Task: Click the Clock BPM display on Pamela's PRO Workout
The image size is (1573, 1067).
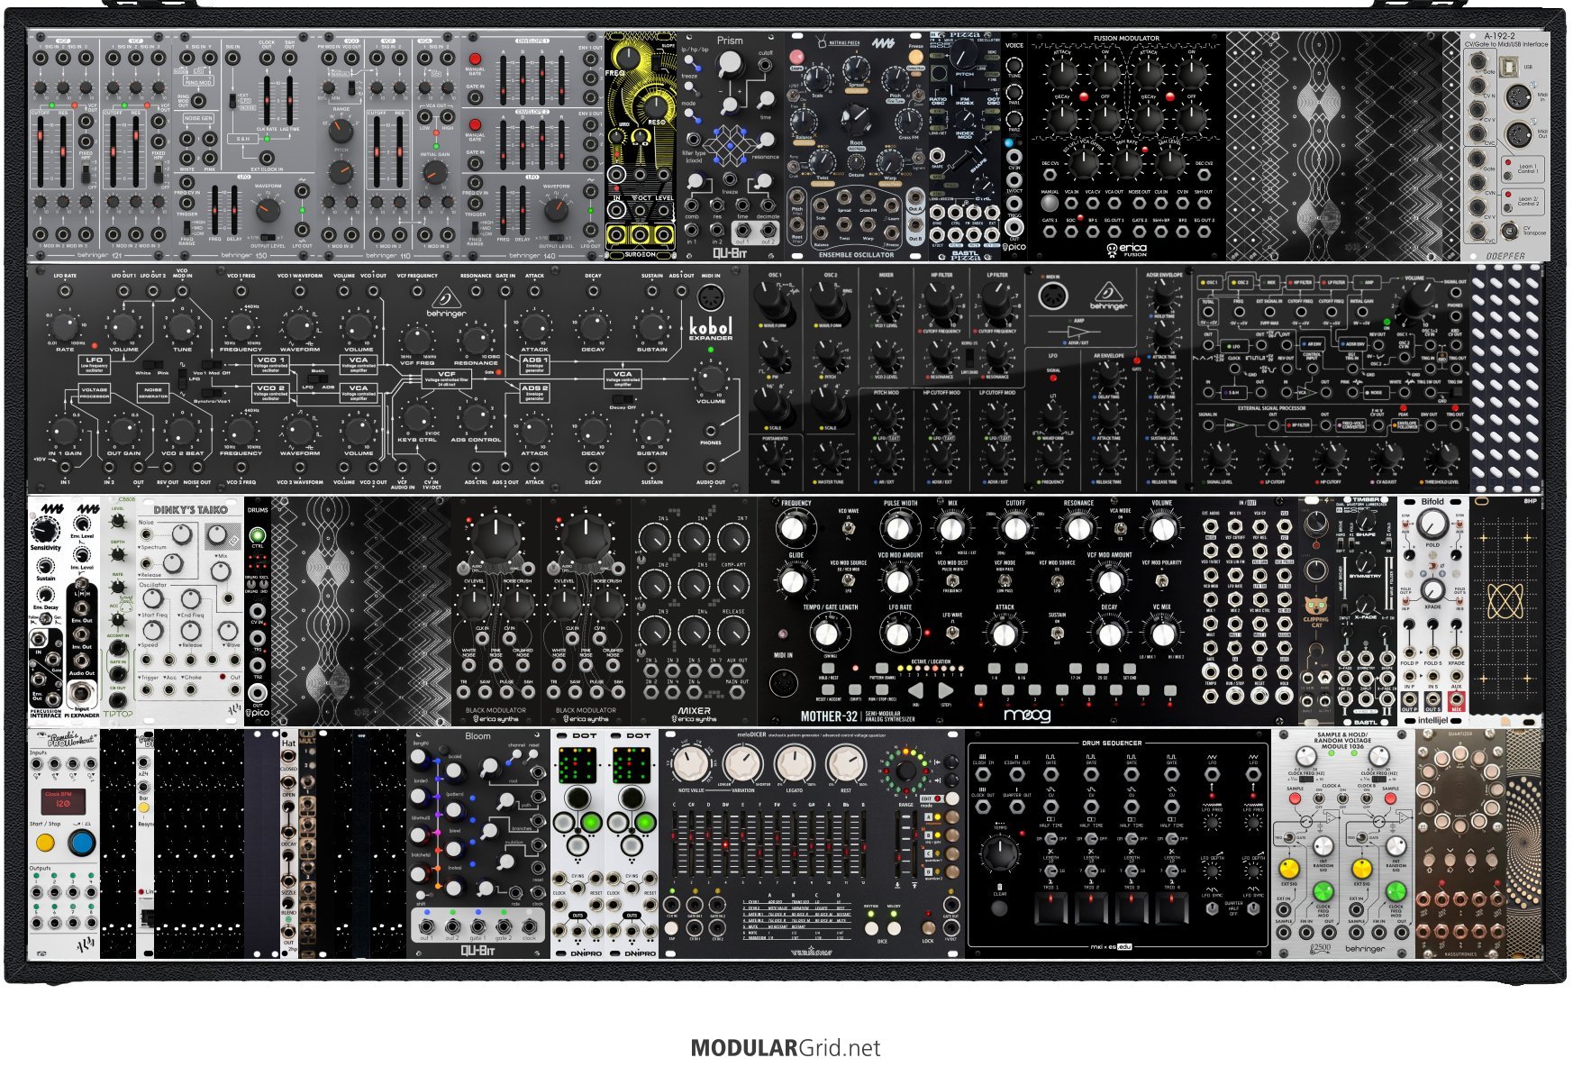Action: point(62,801)
